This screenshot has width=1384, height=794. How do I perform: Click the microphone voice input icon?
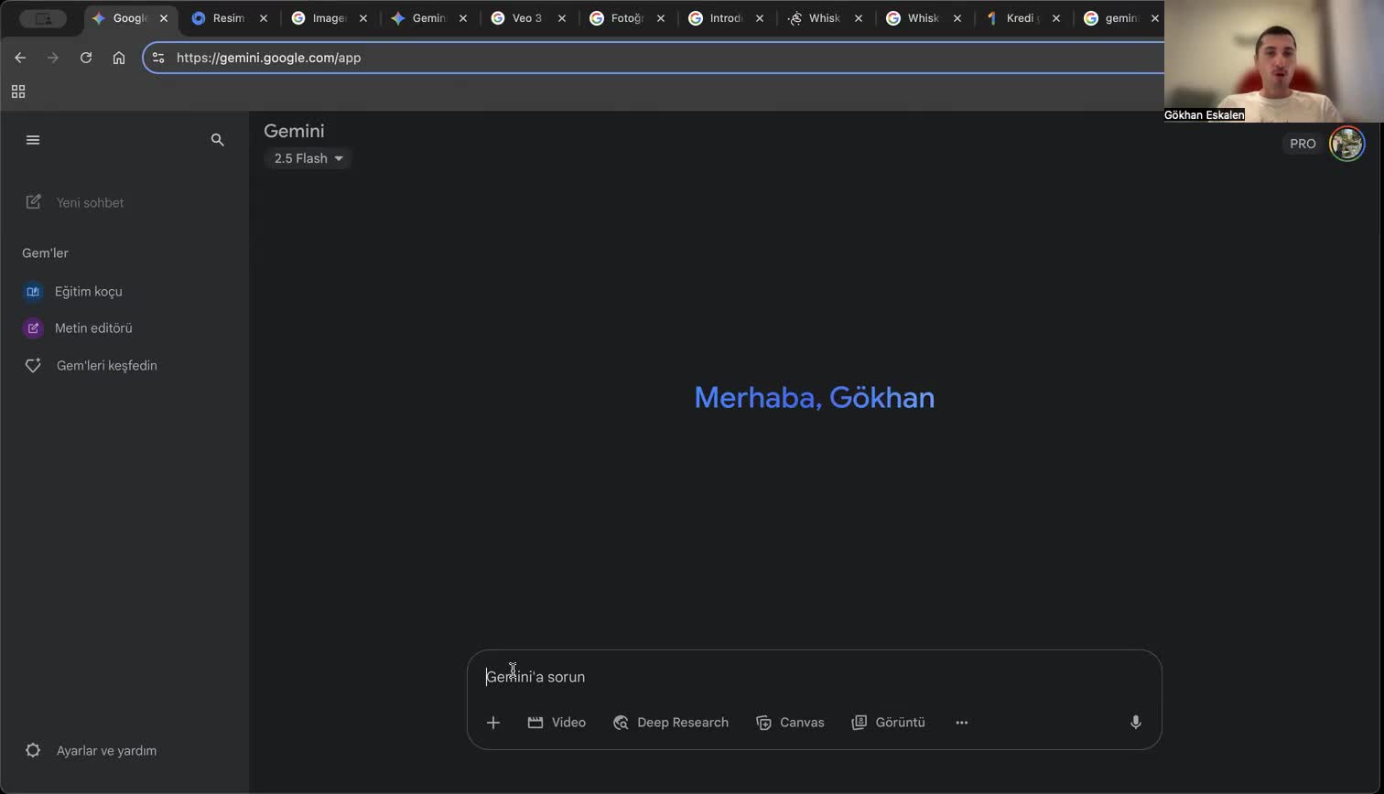[1135, 723]
